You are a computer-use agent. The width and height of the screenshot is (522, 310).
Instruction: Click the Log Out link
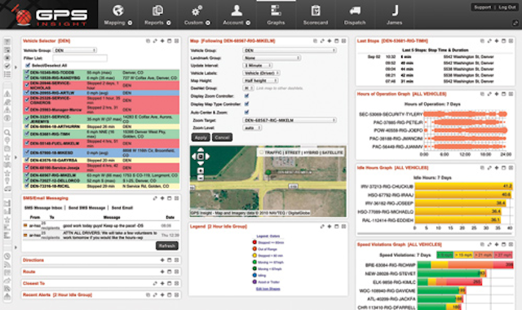pos(507,7)
